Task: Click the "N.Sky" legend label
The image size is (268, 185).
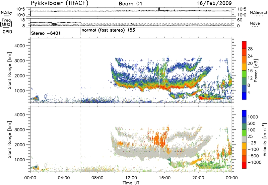Action: (x=6, y=12)
